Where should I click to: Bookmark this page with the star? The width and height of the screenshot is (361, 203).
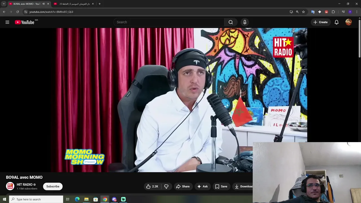303,12
